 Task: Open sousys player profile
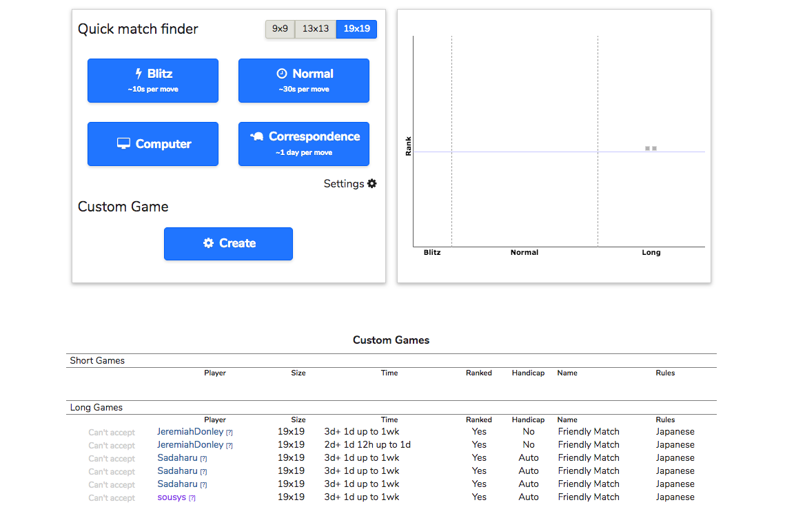tap(172, 497)
